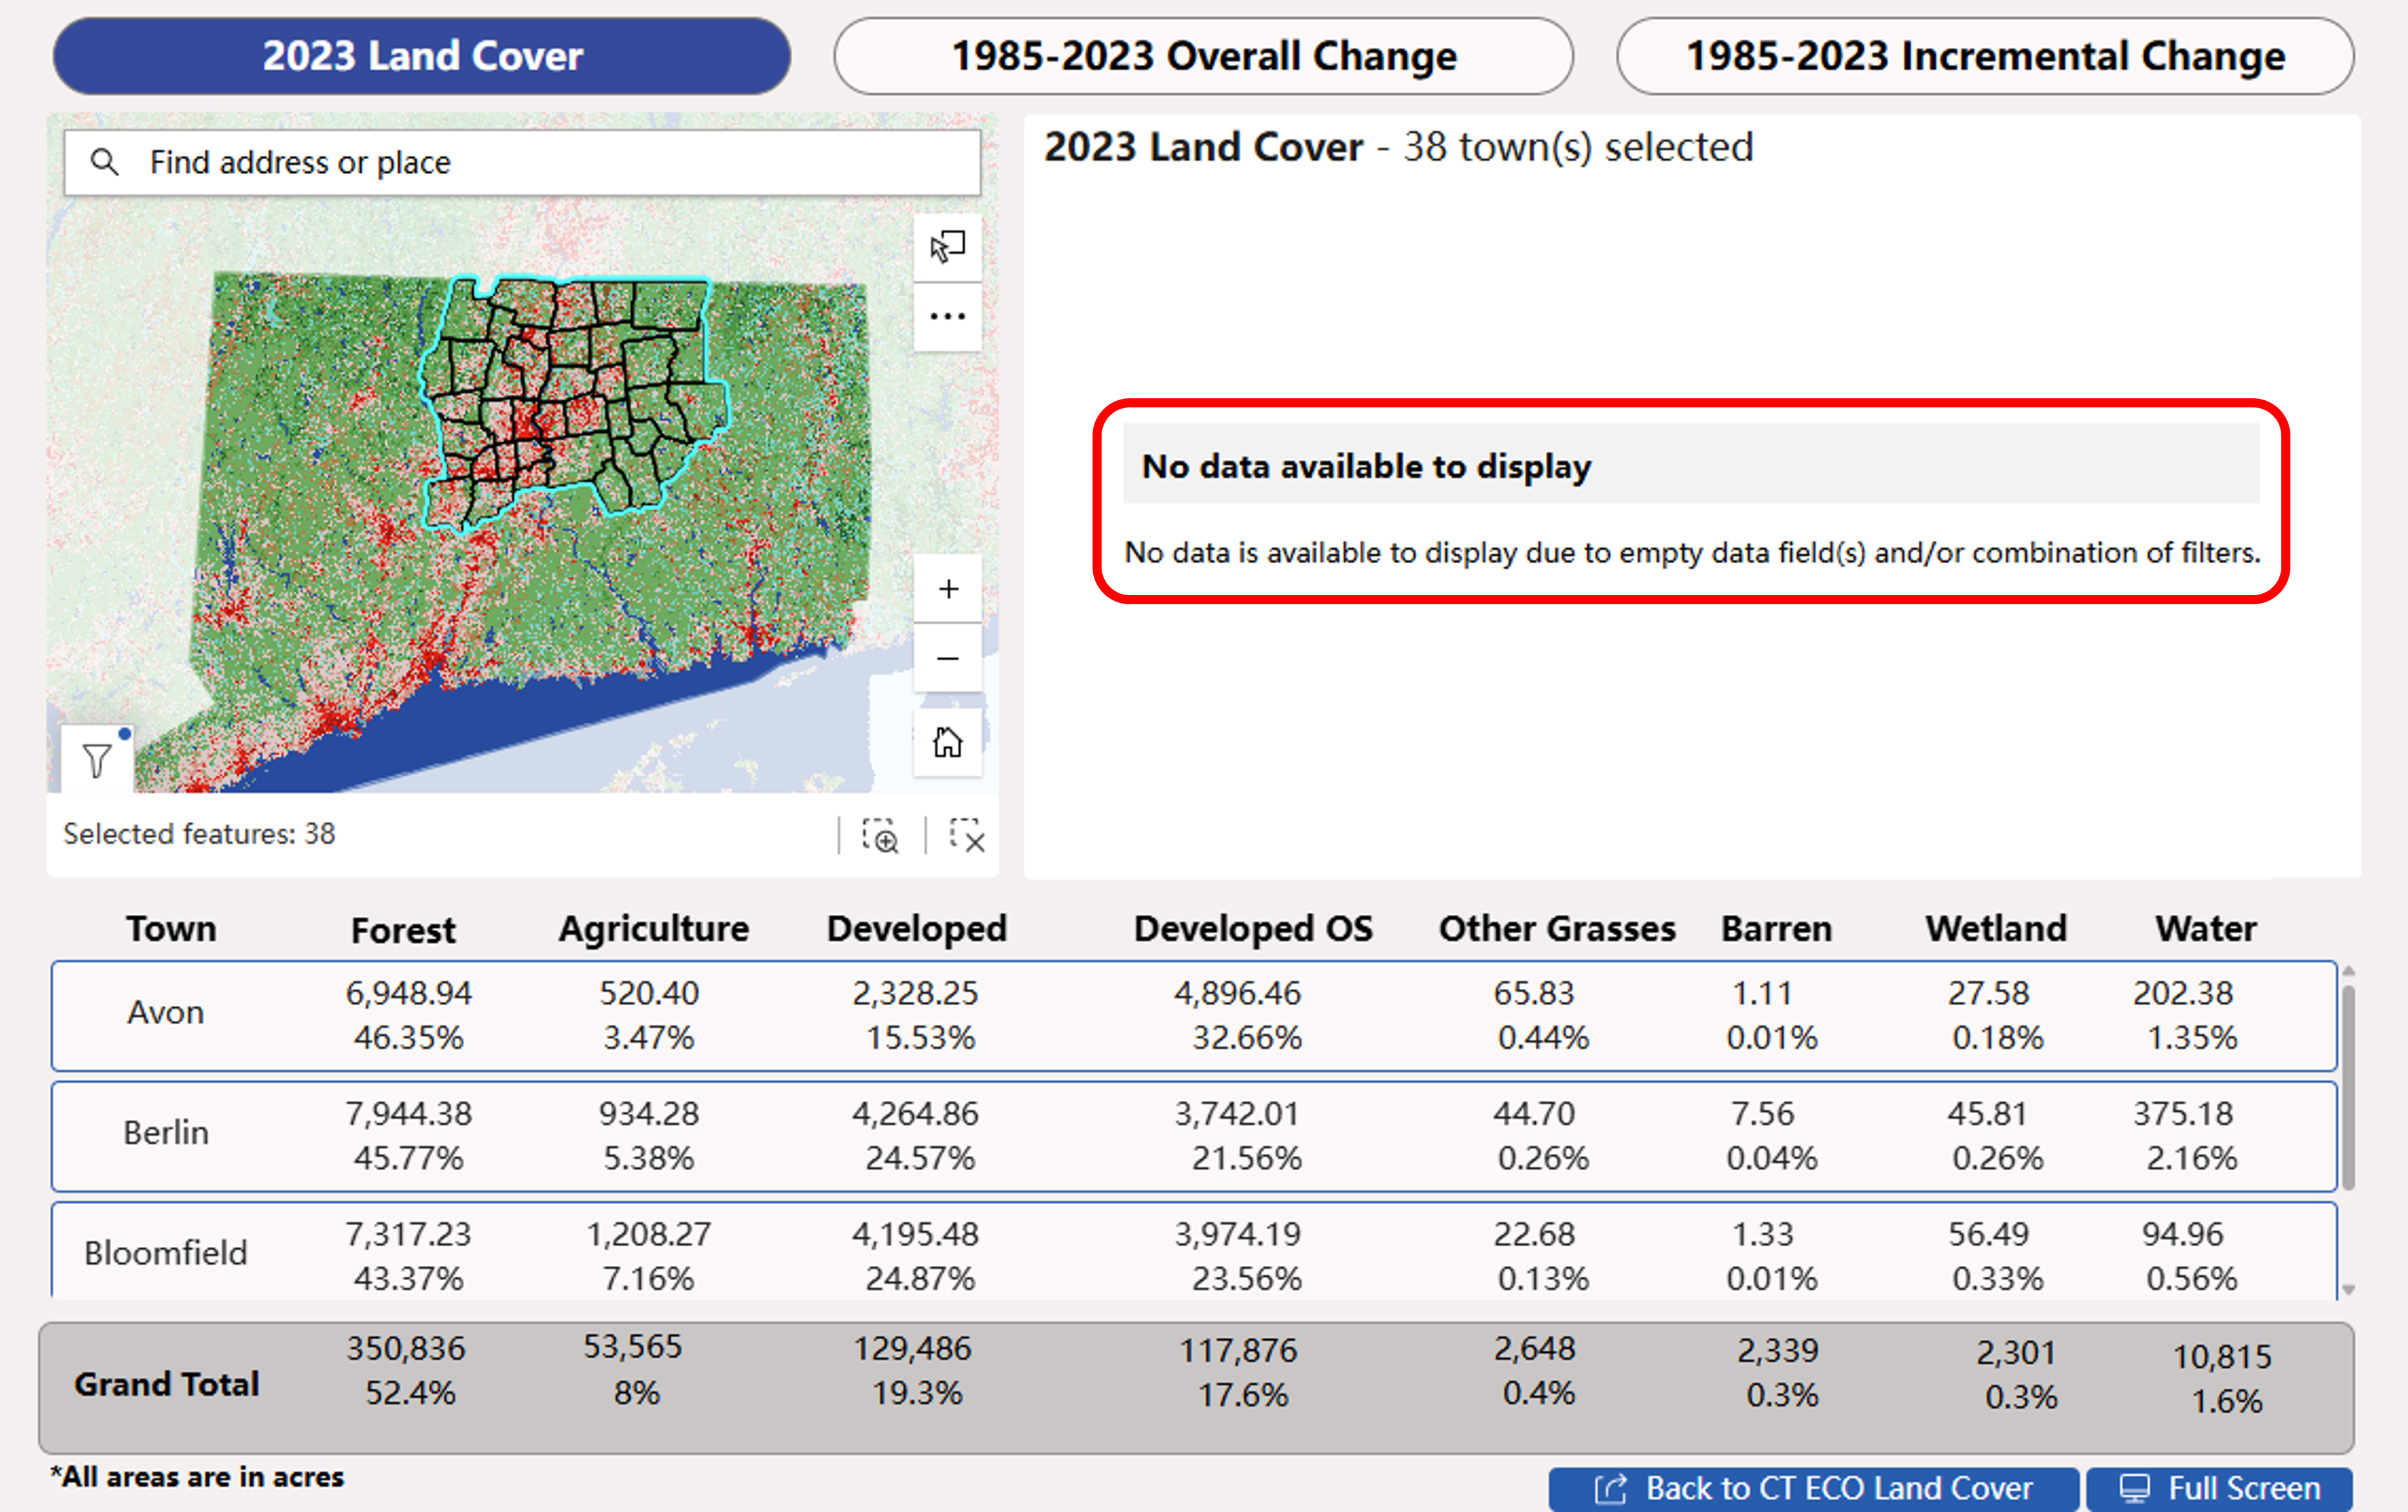Reset map to home extent

[948, 743]
